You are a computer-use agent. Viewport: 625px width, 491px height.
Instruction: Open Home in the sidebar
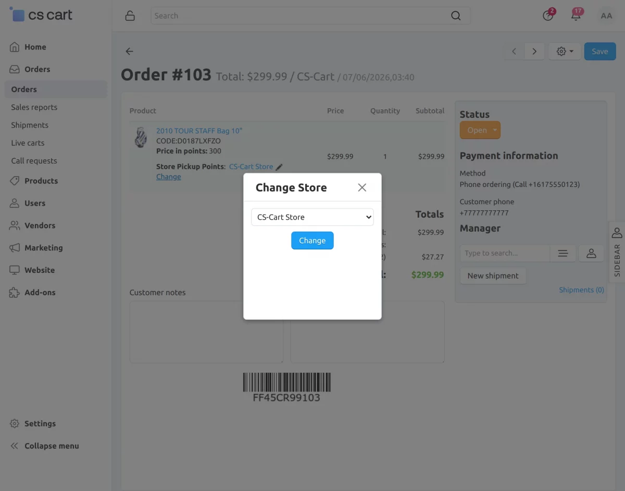click(35, 47)
